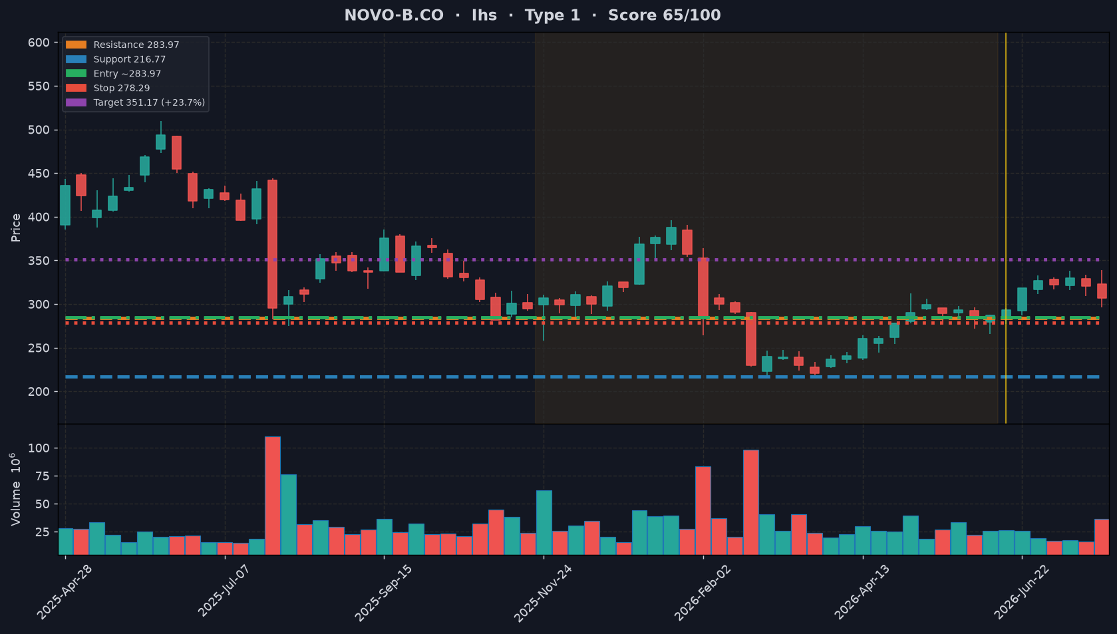Select the "Resistance 283.97" legend label
Viewport: 1117px width, 634px height.
tap(136, 45)
